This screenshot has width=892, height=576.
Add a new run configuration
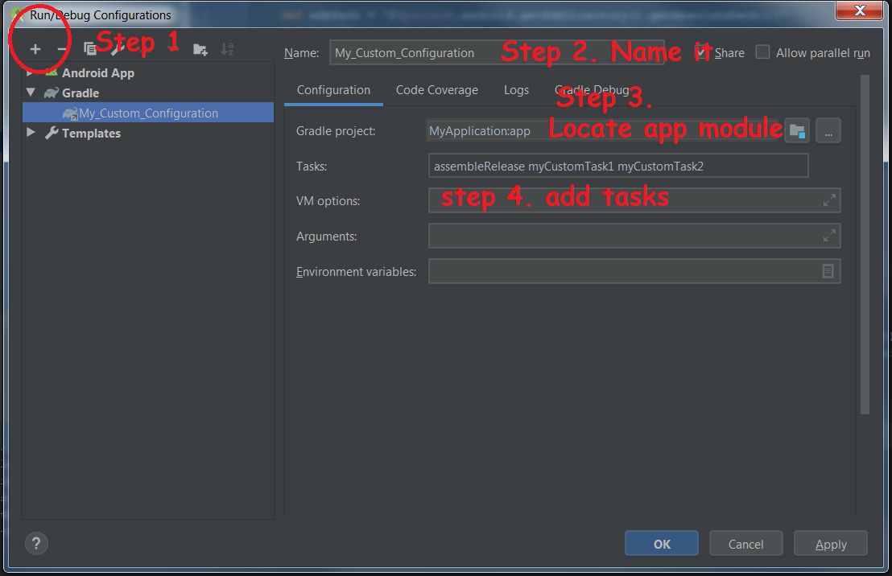(35, 48)
